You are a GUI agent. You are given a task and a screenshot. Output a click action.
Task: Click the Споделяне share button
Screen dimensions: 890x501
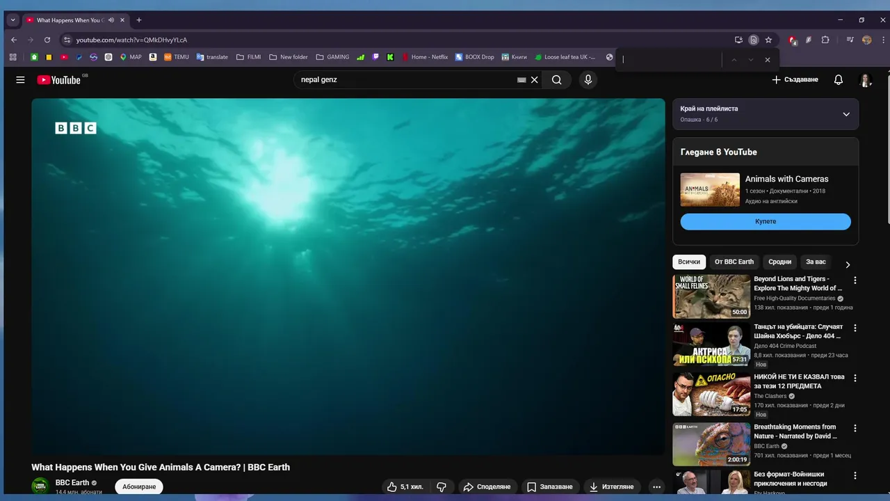click(487, 487)
